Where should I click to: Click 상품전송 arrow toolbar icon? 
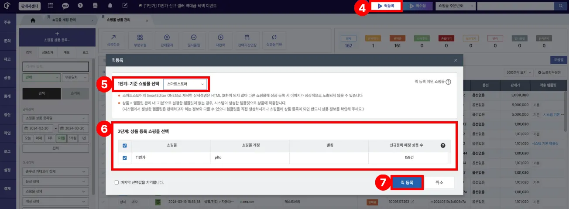coord(114,40)
